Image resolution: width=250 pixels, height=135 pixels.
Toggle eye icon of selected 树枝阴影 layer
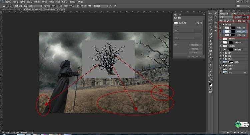click(x=220, y=32)
